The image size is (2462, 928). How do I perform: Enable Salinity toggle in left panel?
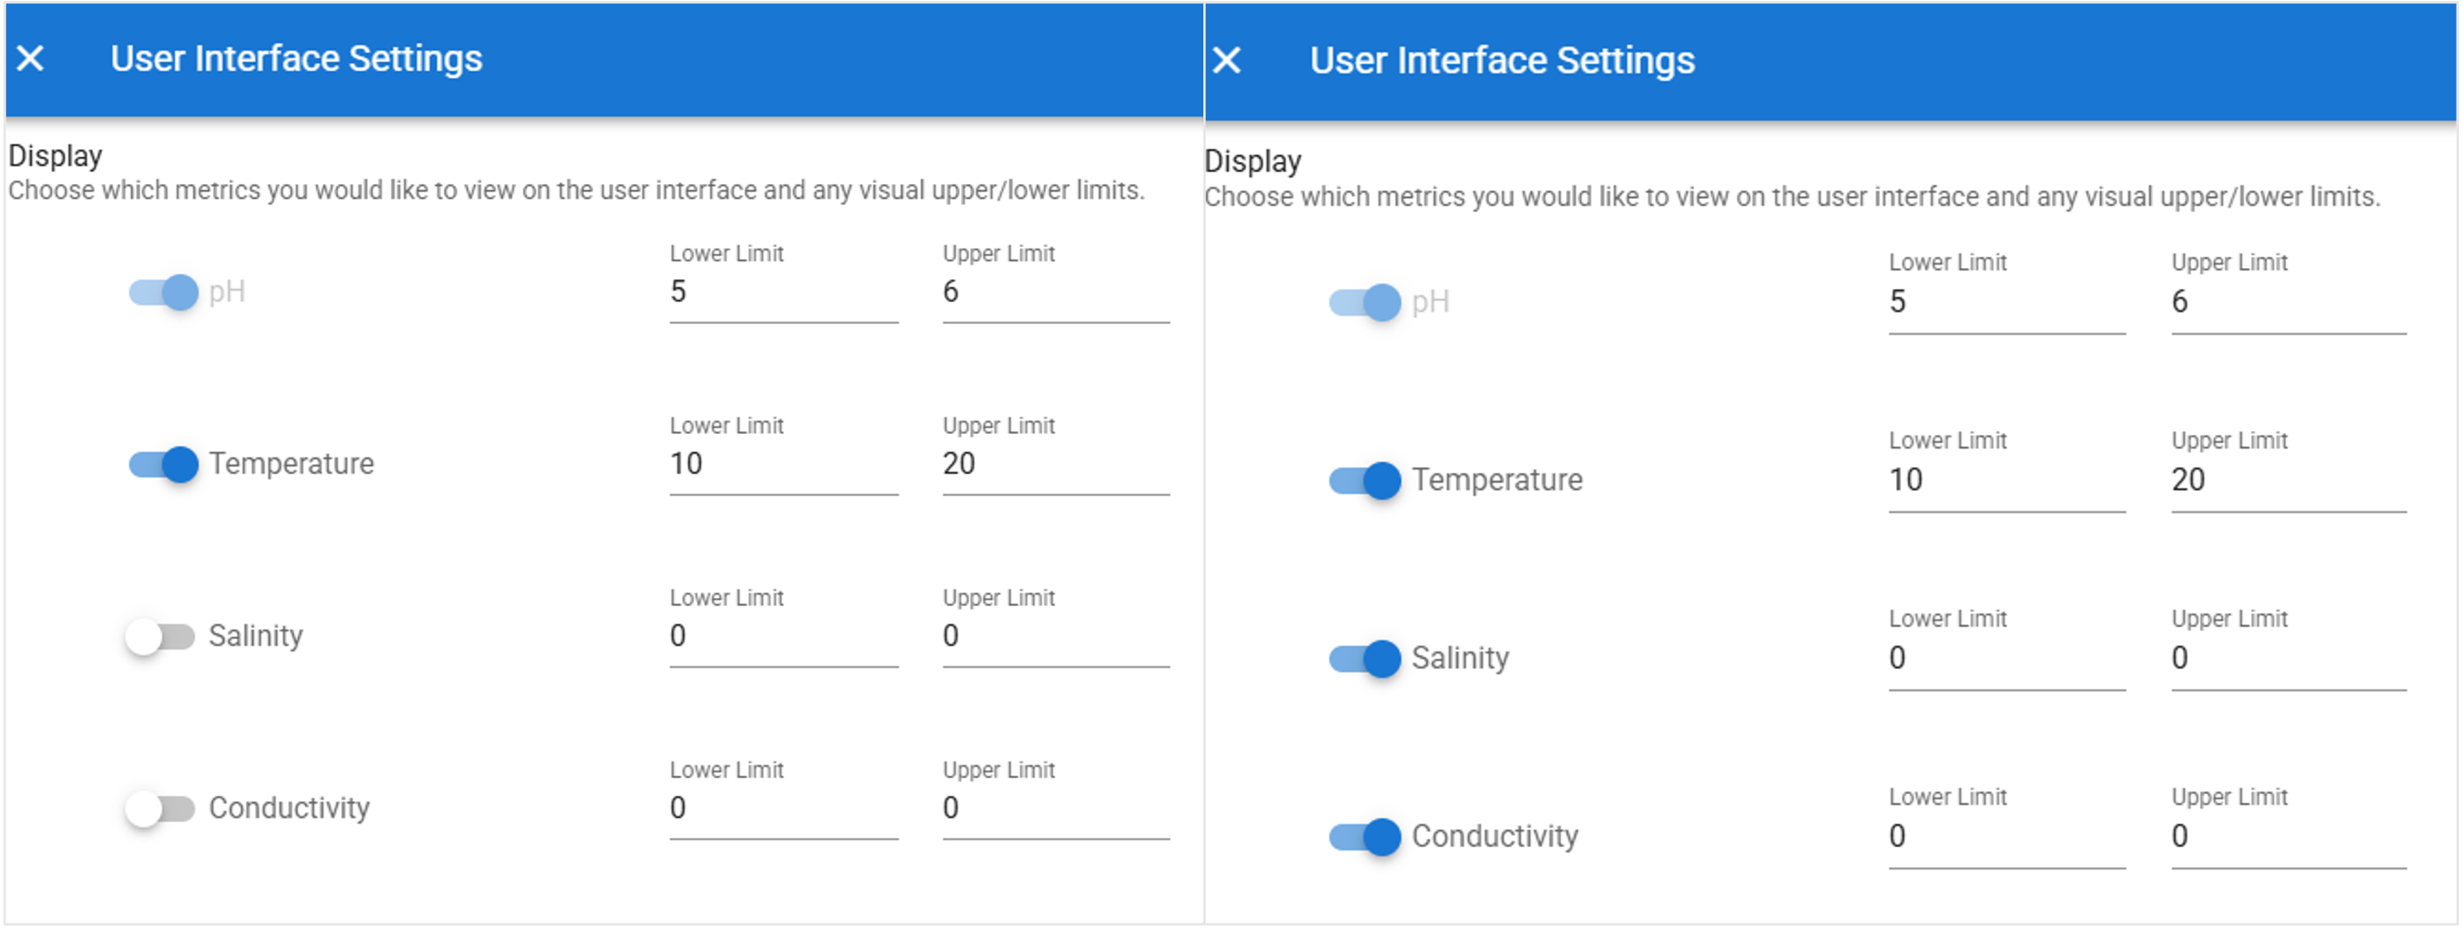point(161,636)
